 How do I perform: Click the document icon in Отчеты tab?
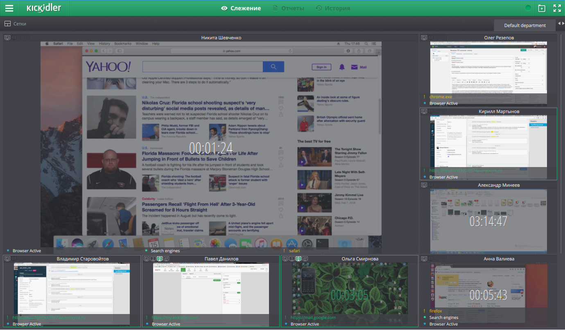tap(276, 8)
